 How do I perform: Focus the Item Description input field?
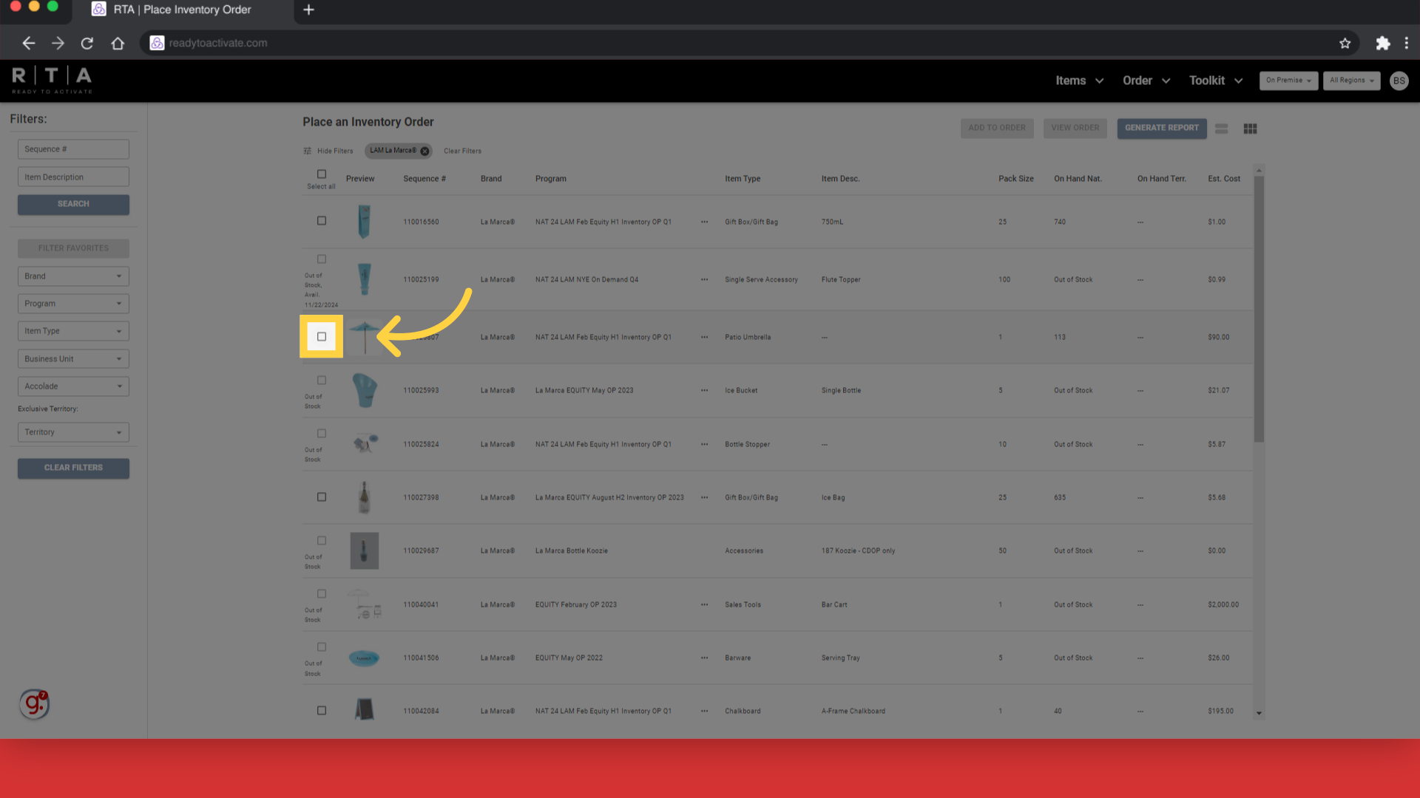click(73, 177)
